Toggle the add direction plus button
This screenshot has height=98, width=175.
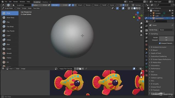click(73, 5)
